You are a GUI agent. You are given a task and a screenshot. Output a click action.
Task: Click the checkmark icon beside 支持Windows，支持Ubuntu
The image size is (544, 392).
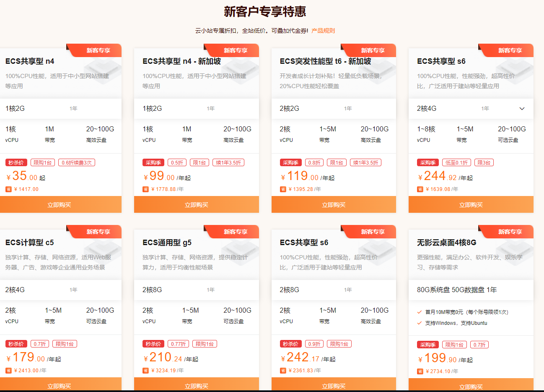click(420, 323)
